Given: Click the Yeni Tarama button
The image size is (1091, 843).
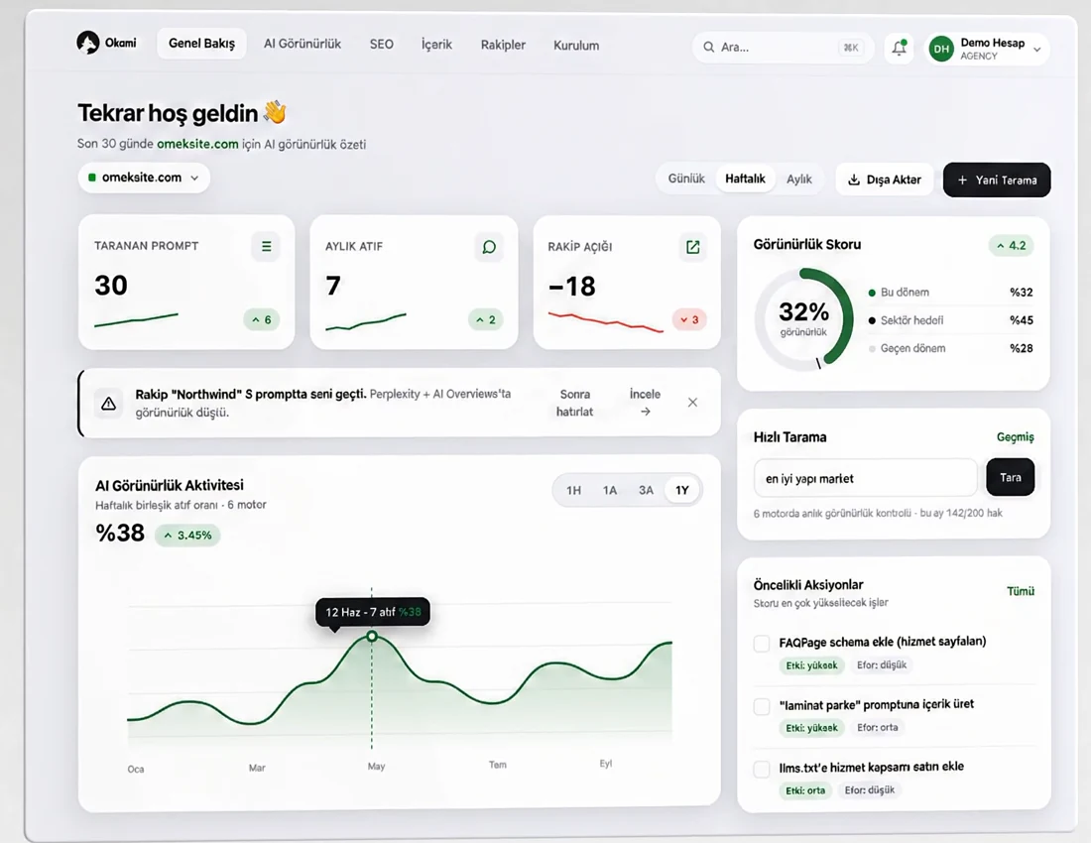Looking at the screenshot, I should tap(997, 181).
